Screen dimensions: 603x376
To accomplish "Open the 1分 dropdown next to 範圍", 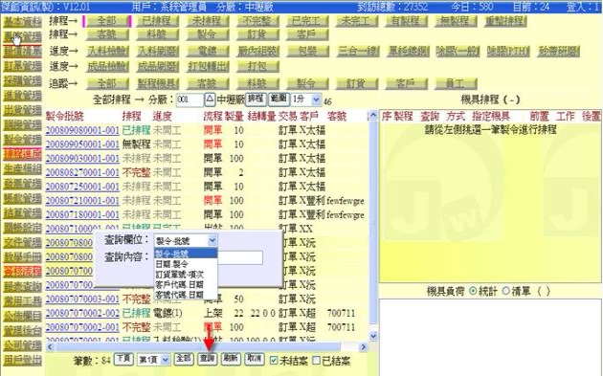I will click(306, 100).
